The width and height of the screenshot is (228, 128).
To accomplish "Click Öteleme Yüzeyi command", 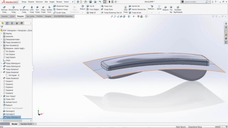I will pyautogui.click(x=61, y=10).
